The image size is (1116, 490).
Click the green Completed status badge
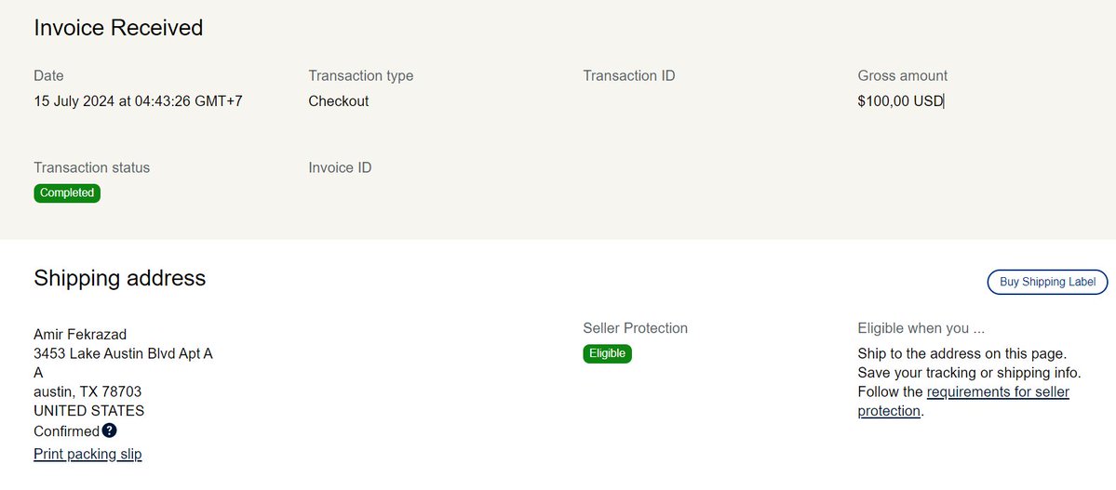tap(67, 193)
